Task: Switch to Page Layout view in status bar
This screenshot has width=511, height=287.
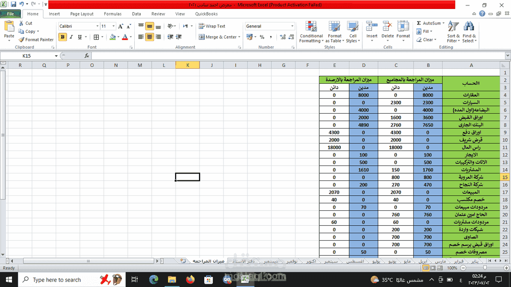Action: pyautogui.click(x=433, y=268)
